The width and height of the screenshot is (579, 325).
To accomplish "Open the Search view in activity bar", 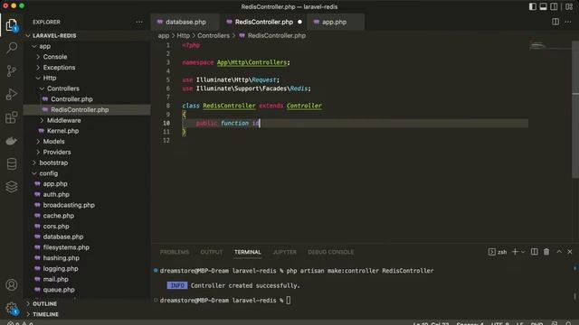I will coord(12,48).
